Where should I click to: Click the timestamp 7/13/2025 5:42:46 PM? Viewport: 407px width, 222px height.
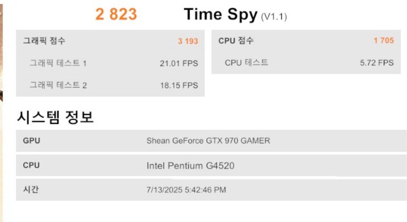(x=186, y=190)
